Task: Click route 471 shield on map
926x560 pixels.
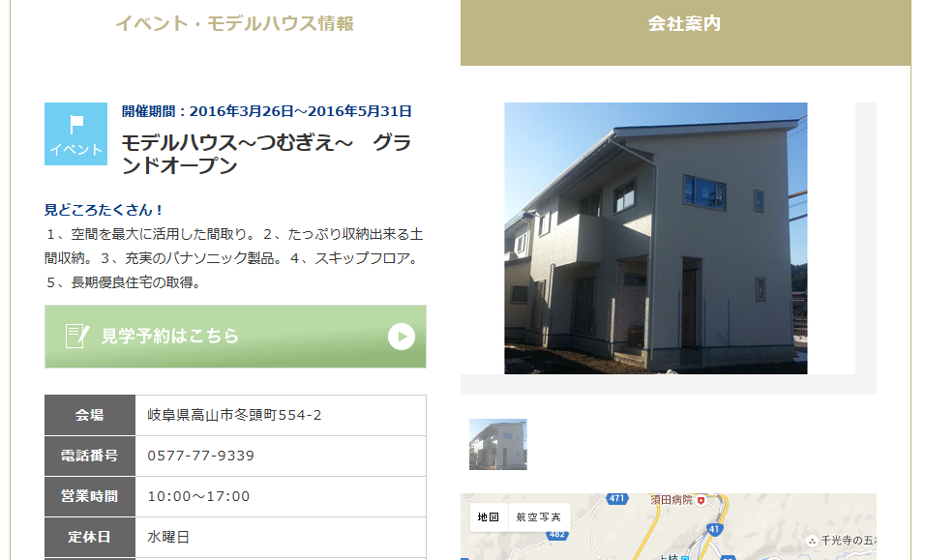Action: click(616, 499)
